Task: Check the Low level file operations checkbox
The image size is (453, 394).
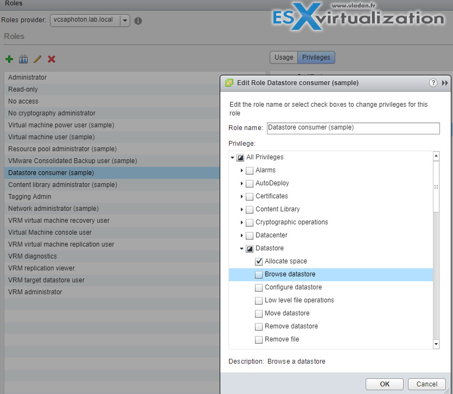Action: tap(259, 300)
